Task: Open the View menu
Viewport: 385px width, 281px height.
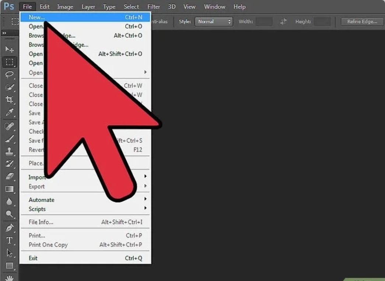Action: (189, 7)
